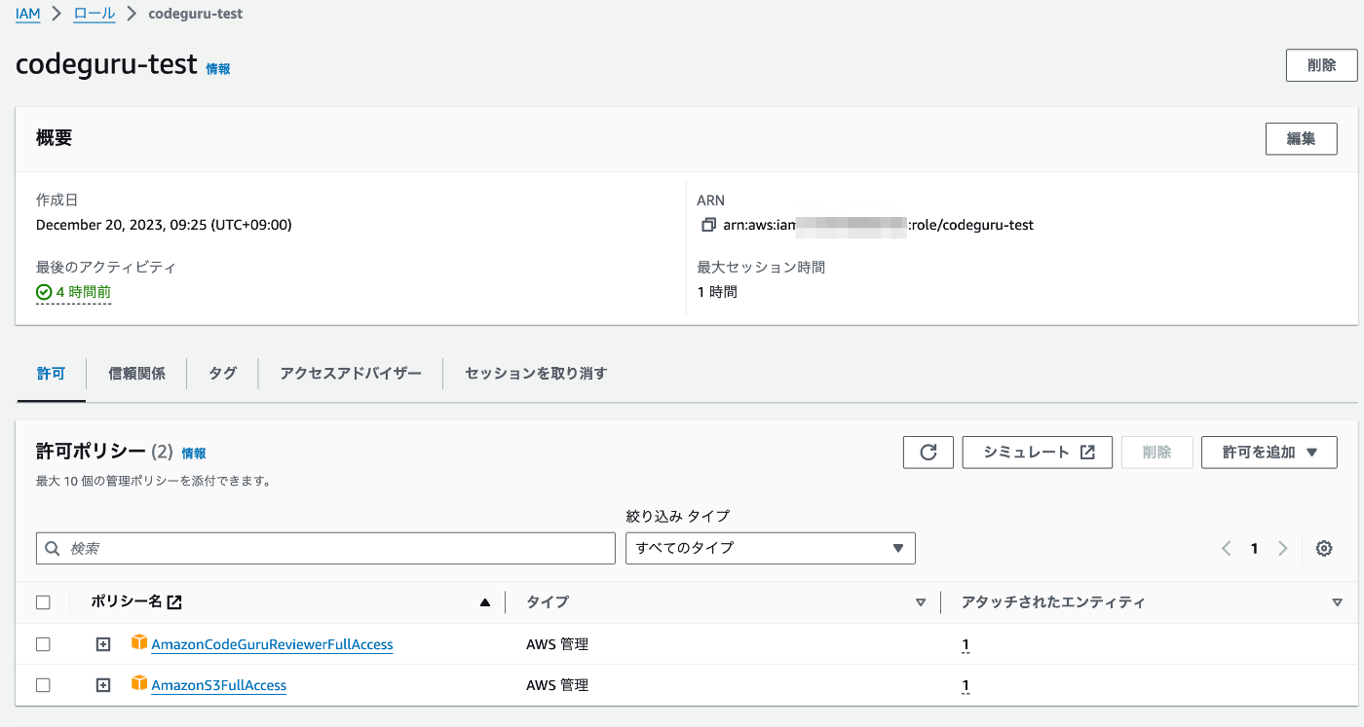Click the orange AmazonCodeGuruReviewerFullAccess policy icon
The width and height of the screenshot is (1364, 727).
click(x=139, y=643)
